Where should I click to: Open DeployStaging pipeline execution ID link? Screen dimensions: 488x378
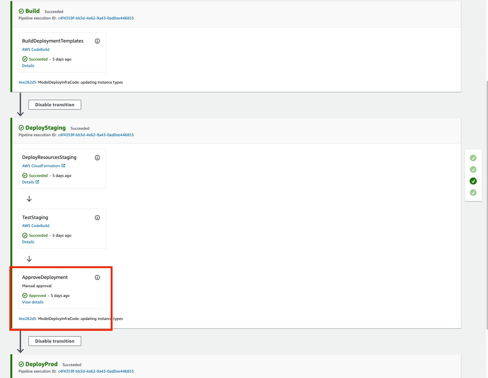pos(96,135)
